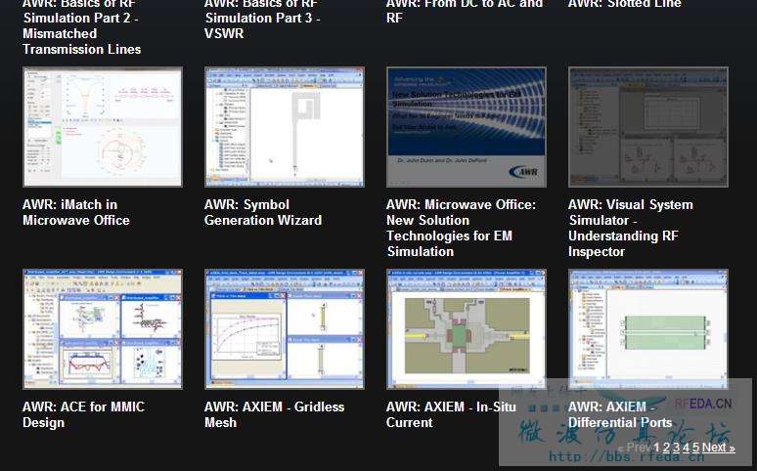This screenshot has width=757, height=471.
Task: Click the title 'AWR: AXIEM - Gridless Mesh'
Action: pos(274,414)
